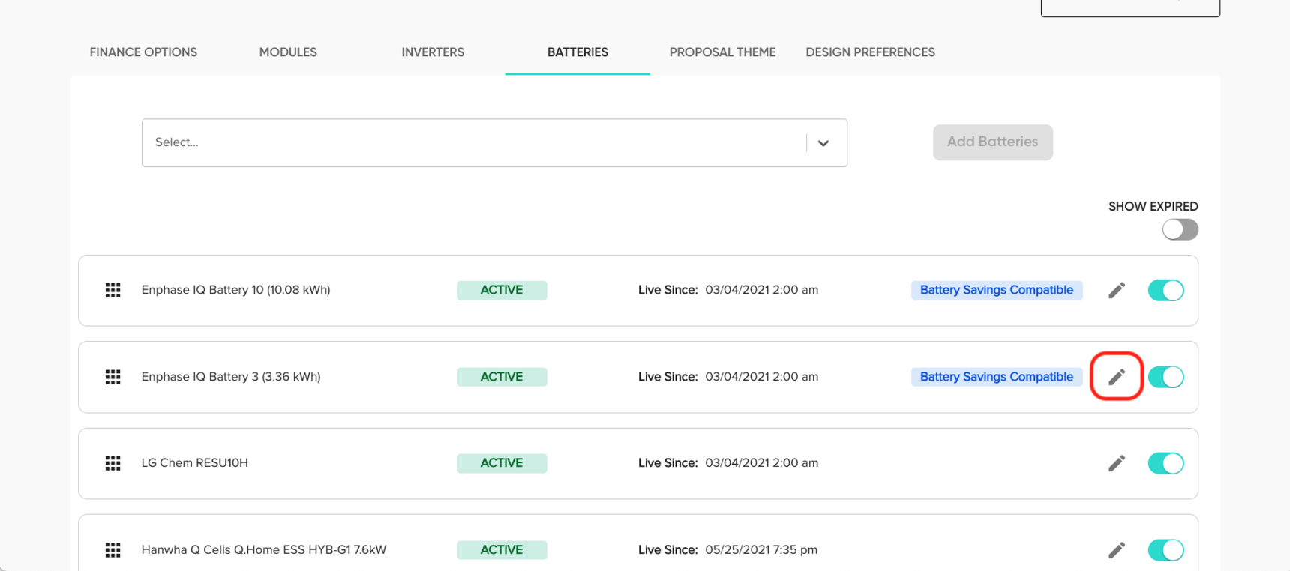Edit the Enphase IQ Battery 3 entry
Screen dimensions: 1290x571
(1117, 377)
